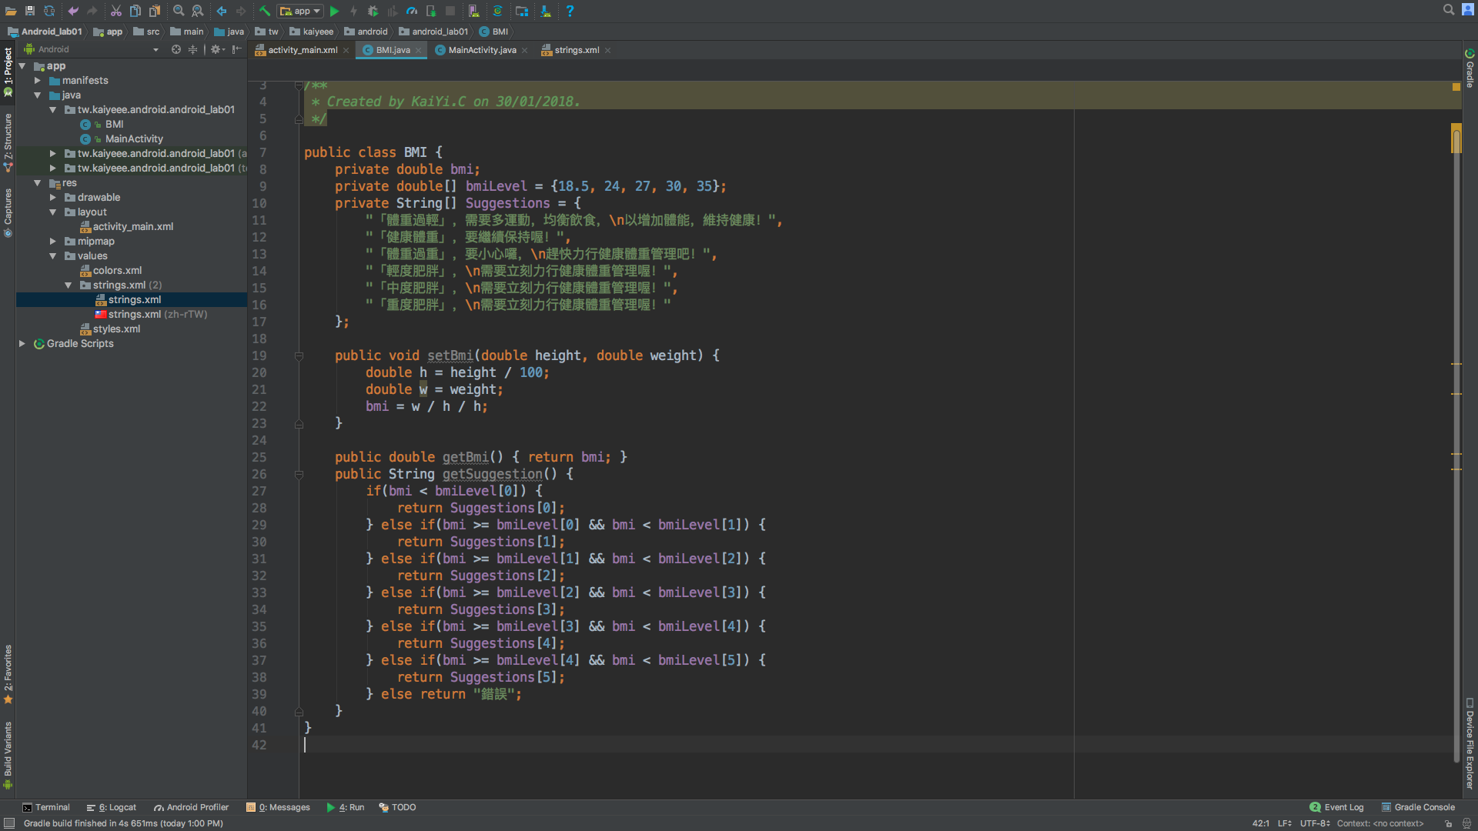Open file via the folder toolbar icon
Screen dimensions: 1478x831
(11, 11)
